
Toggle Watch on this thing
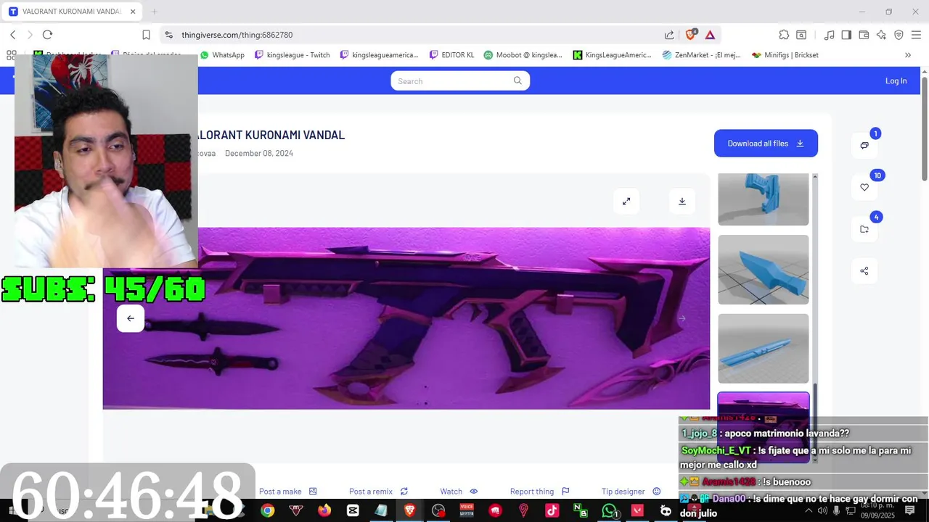tap(459, 492)
